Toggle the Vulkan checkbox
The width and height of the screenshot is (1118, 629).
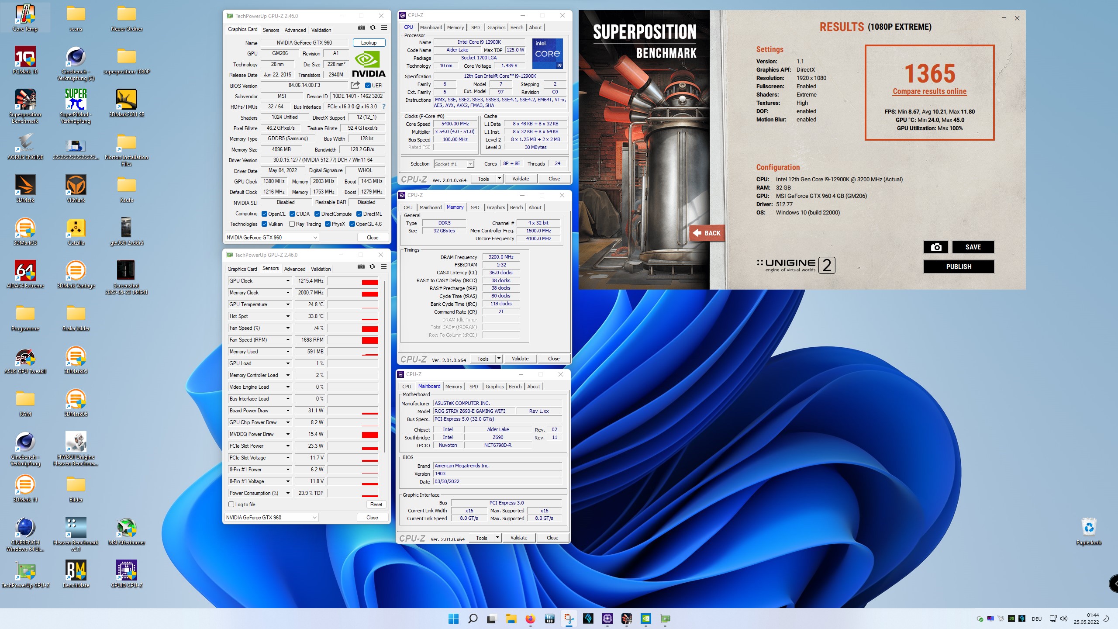(264, 224)
